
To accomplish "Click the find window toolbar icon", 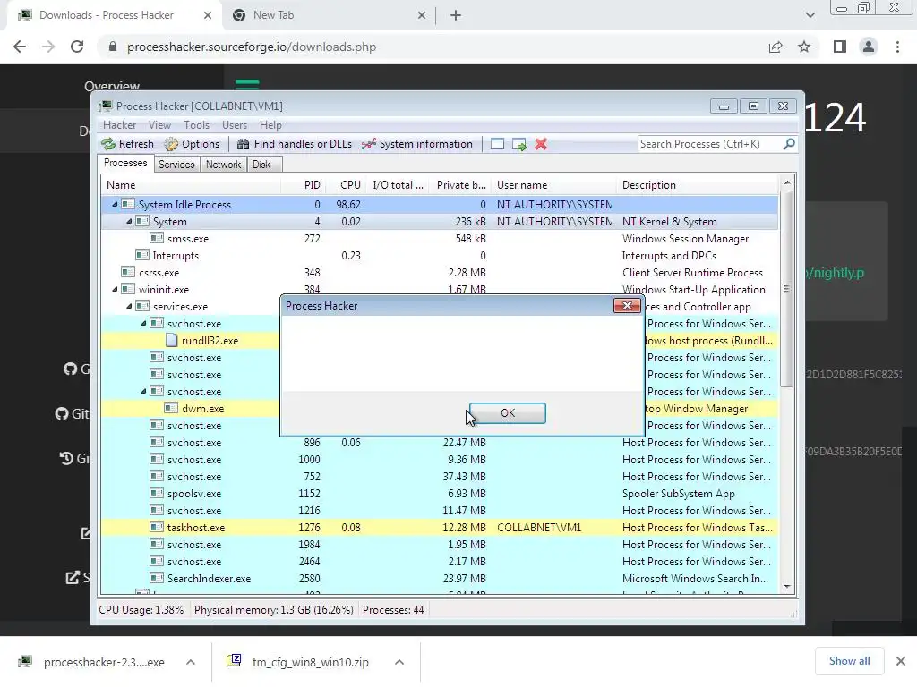I will pyautogui.click(x=497, y=144).
